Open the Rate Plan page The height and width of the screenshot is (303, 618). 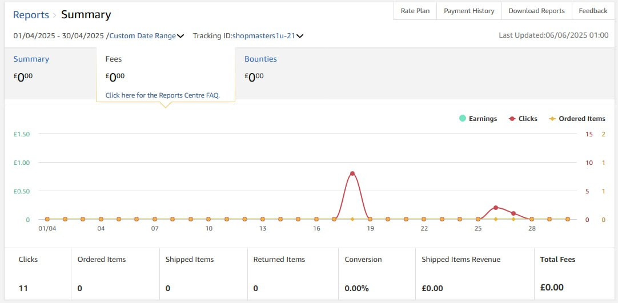pos(415,11)
